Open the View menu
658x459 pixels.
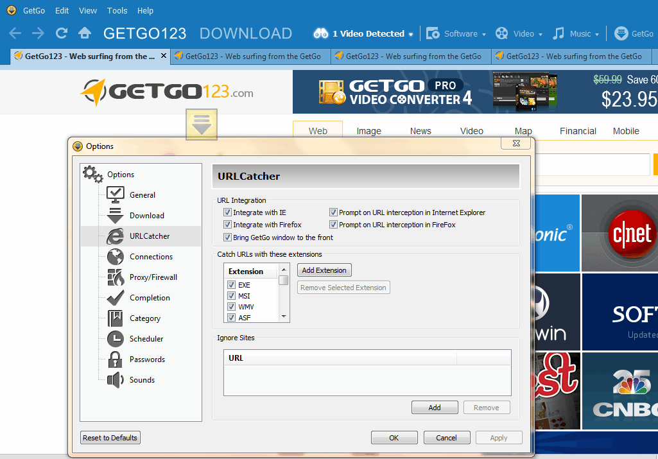coord(88,10)
